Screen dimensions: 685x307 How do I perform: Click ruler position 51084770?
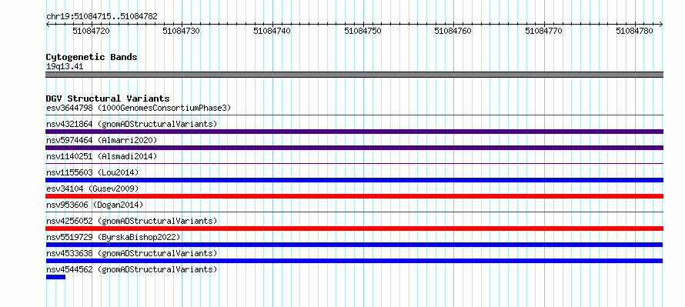[x=544, y=31]
